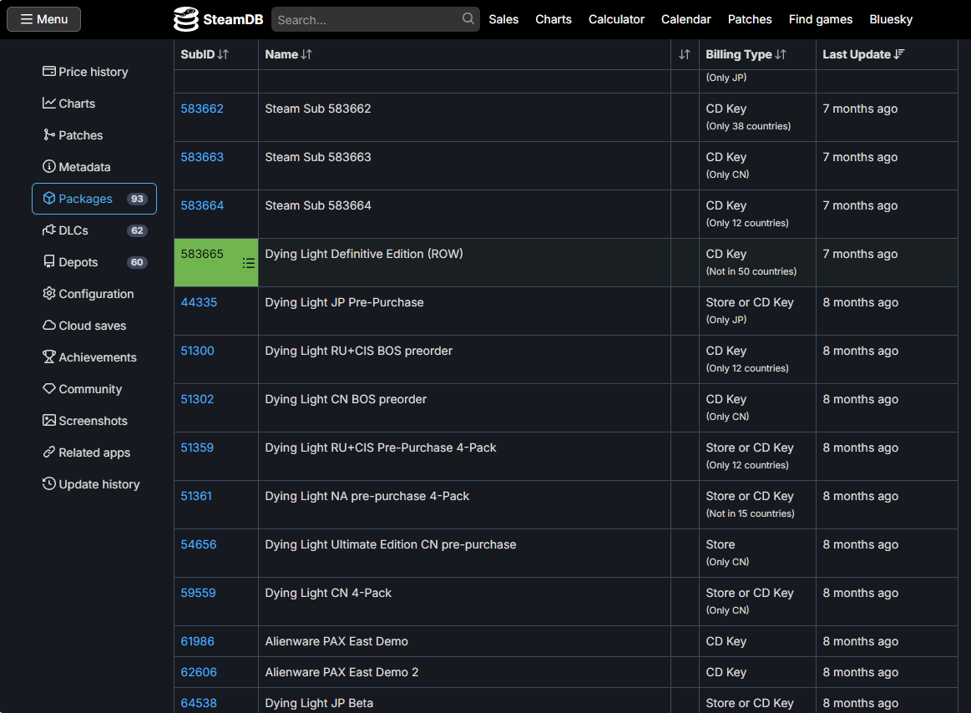Click the Cloud saves cloud icon
971x713 pixels.
coord(49,326)
